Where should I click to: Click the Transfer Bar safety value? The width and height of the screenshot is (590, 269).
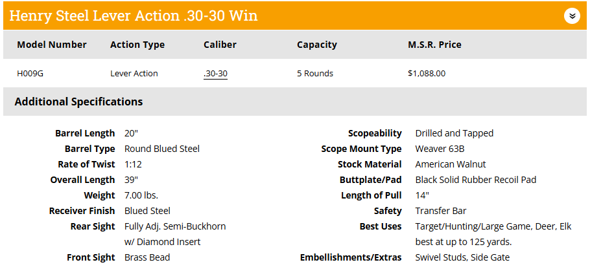pyautogui.click(x=441, y=211)
